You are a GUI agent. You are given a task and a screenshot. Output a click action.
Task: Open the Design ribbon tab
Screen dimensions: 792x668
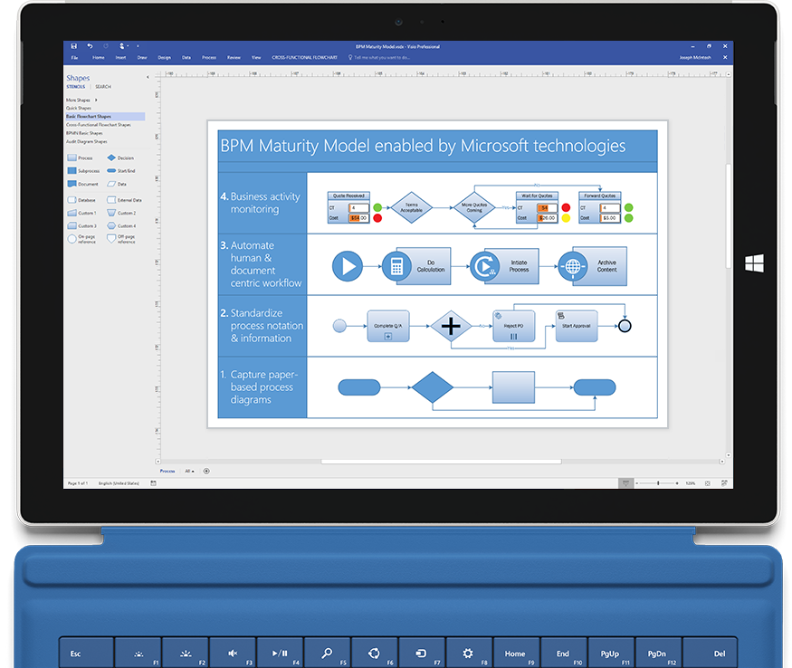(x=164, y=58)
